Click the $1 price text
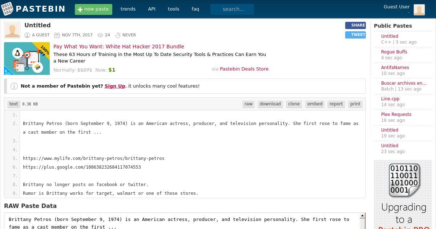 pos(112,70)
